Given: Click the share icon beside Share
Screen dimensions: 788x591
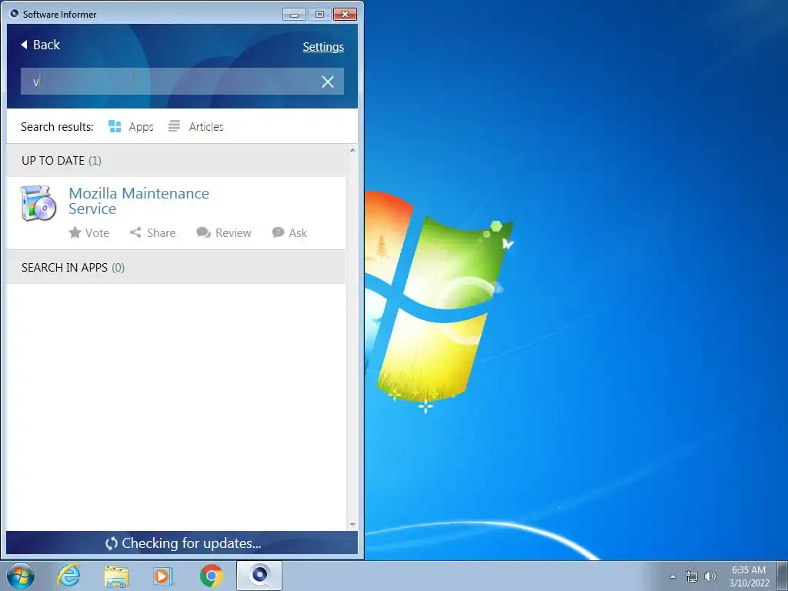Looking at the screenshot, I should [x=135, y=232].
